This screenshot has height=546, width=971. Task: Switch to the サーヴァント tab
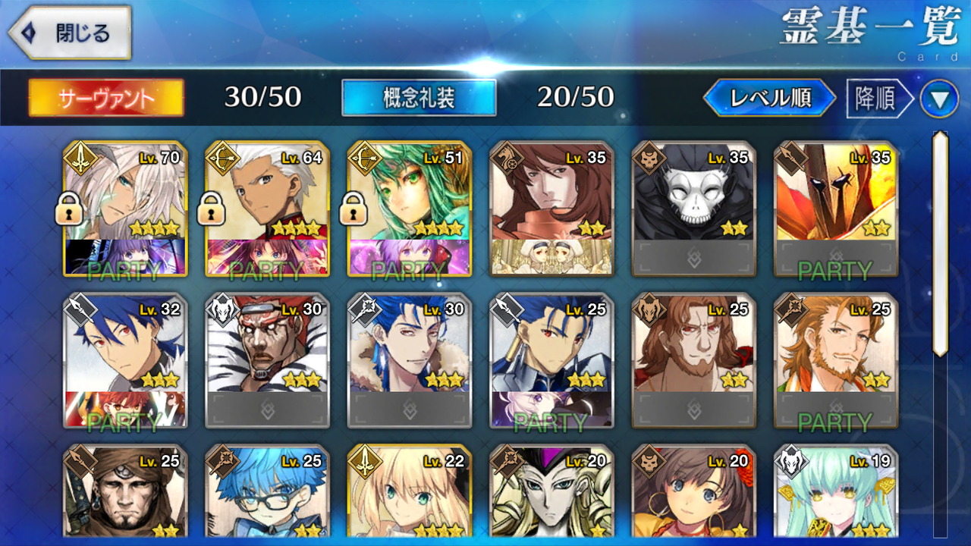tap(106, 98)
